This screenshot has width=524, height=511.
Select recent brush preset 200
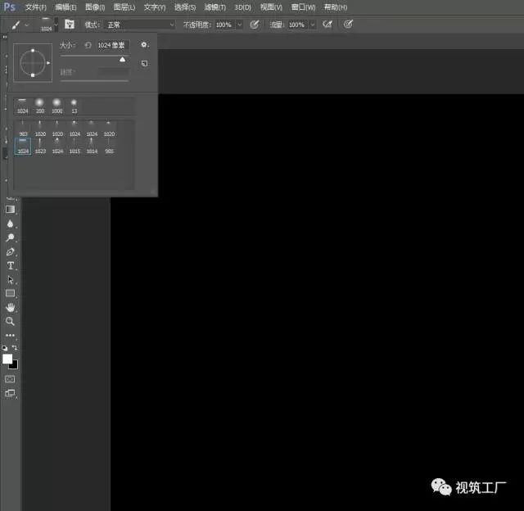pyautogui.click(x=40, y=106)
